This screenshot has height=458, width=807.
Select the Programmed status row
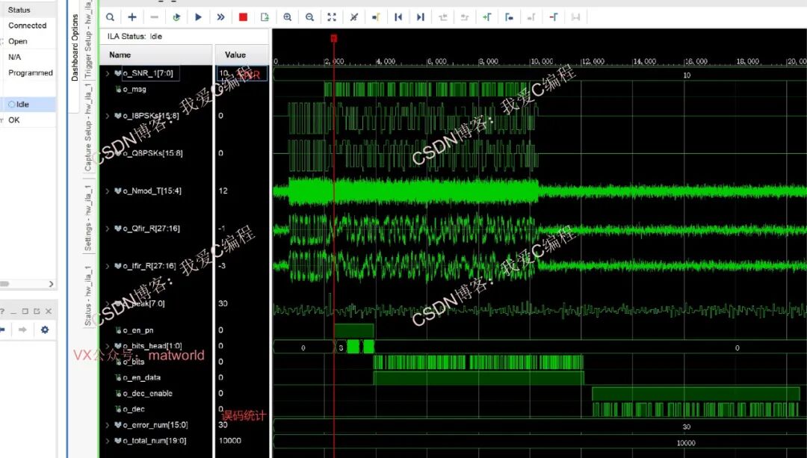(x=28, y=72)
